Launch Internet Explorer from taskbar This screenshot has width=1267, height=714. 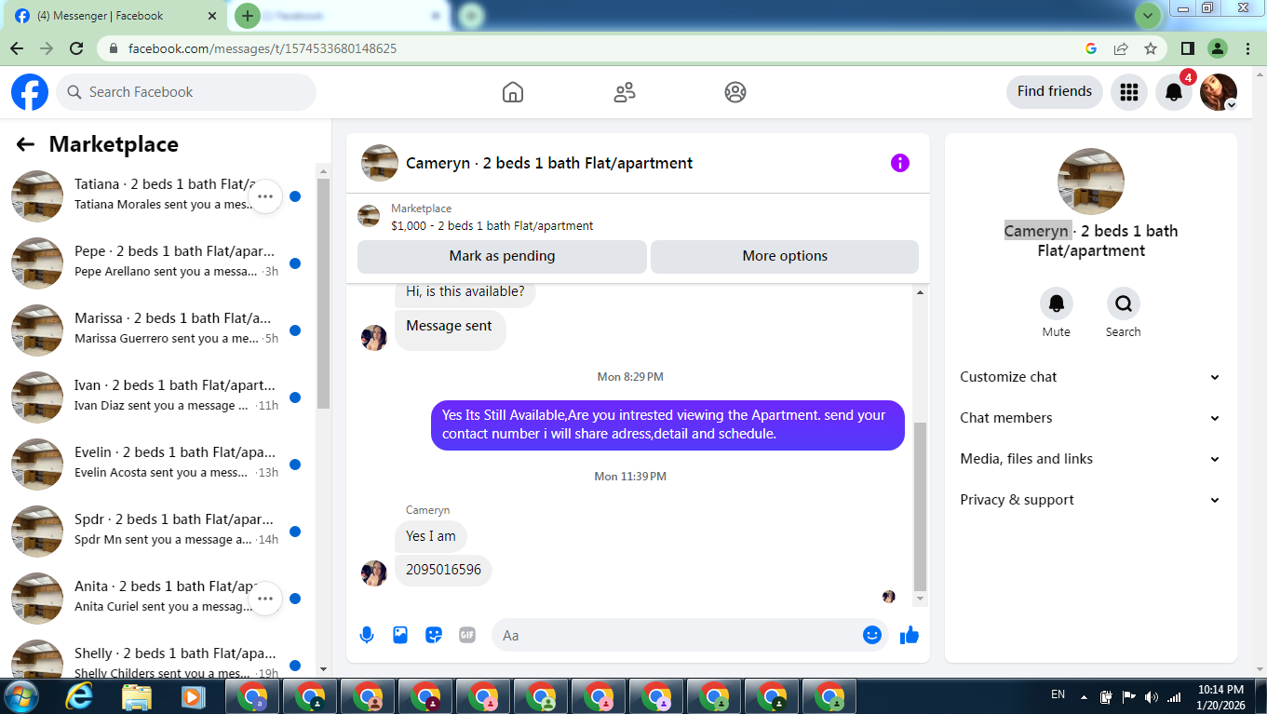point(79,696)
